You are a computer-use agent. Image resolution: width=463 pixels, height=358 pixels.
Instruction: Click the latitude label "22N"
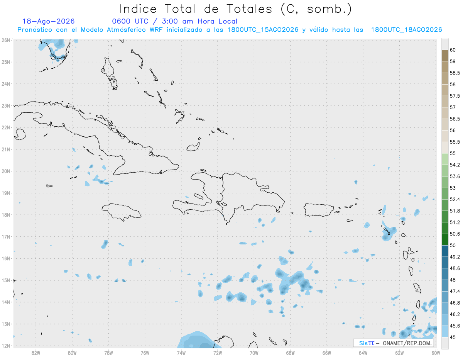[x=6, y=127]
